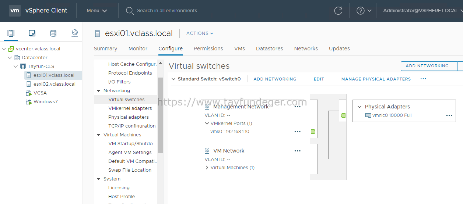This screenshot has height=204, width=463.
Task: Open the Updates tab
Action: tap(339, 49)
